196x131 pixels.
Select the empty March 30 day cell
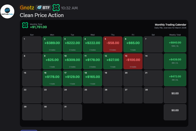coord(52,112)
